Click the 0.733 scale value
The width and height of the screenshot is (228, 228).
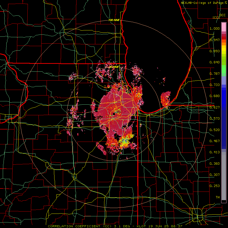215,85
